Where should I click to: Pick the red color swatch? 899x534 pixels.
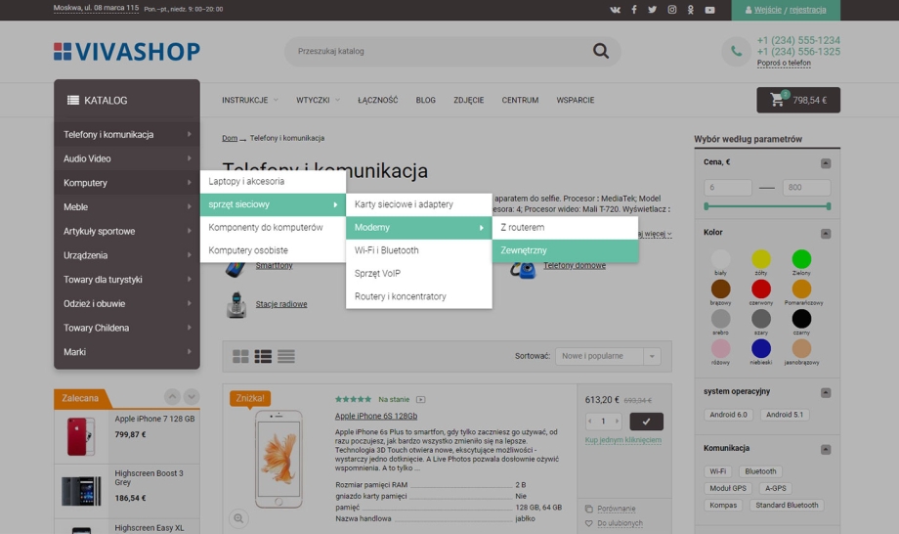click(761, 289)
